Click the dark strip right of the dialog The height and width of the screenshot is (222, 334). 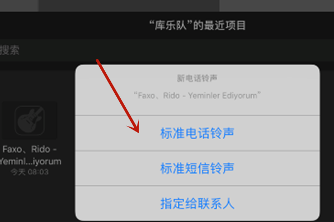click(x=327, y=145)
